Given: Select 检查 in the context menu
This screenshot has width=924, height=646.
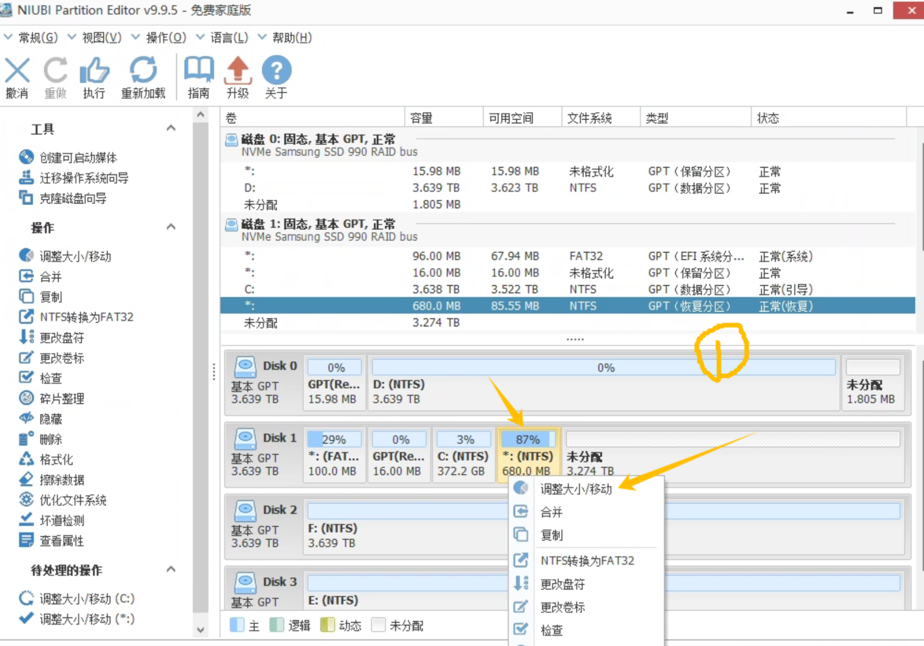Looking at the screenshot, I should point(586,630).
